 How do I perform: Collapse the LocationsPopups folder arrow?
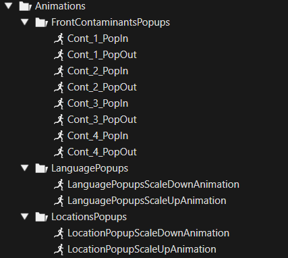(25, 216)
